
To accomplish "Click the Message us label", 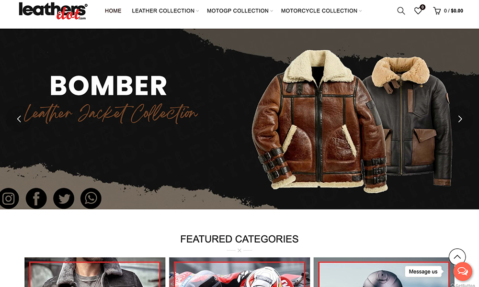I will click(x=423, y=271).
